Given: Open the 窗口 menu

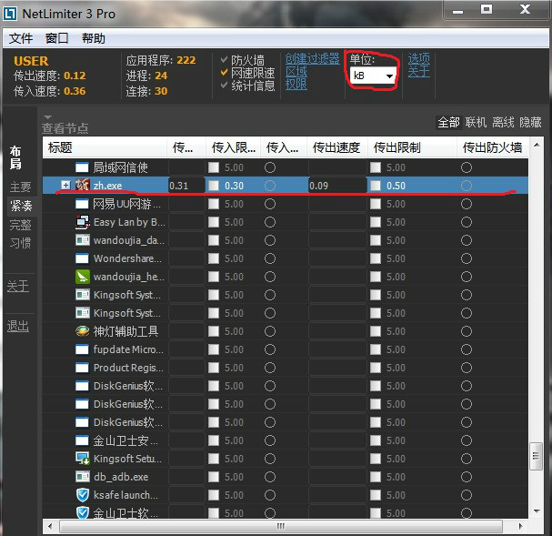Looking at the screenshot, I should tap(57, 38).
